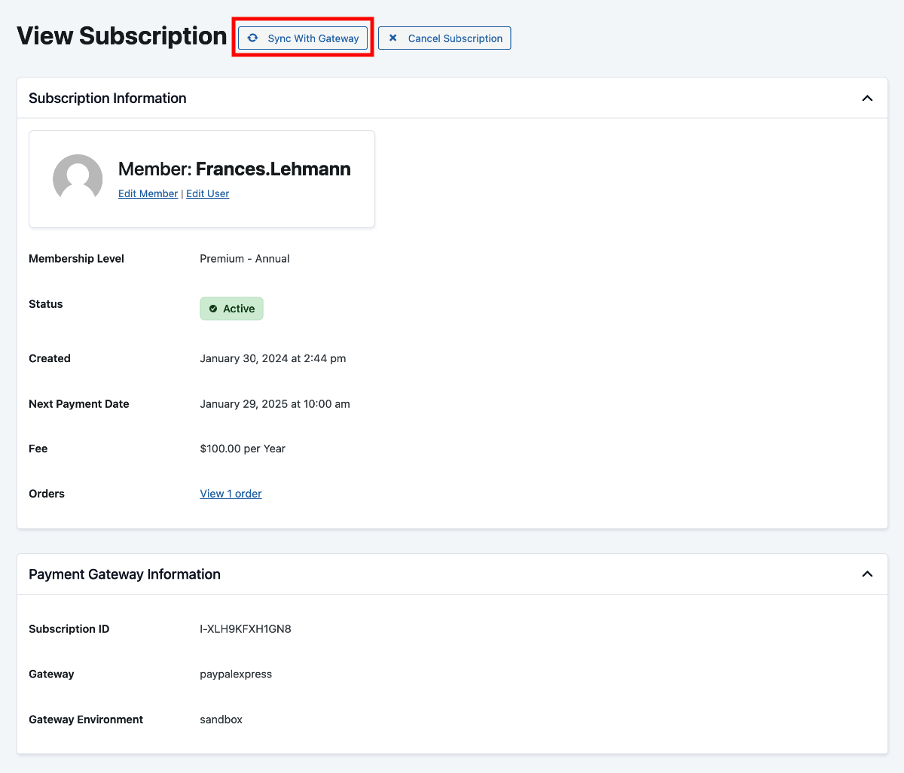Viewport: 904px width, 773px height.
Task: Click the Payment Gateway Information section header
Action: 124,573
